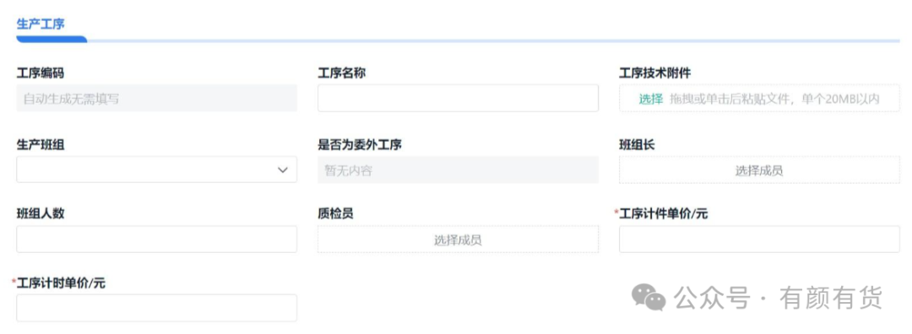This screenshot has width=912, height=334.
Task: Open 选择成员 picker under 班组长
Action: pos(760,170)
